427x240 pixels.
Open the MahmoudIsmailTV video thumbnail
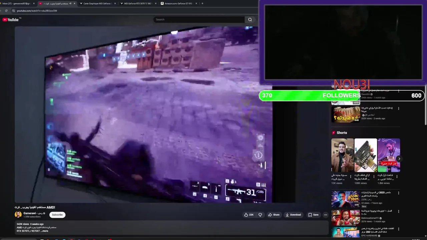pyautogui.click(x=346, y=217)
